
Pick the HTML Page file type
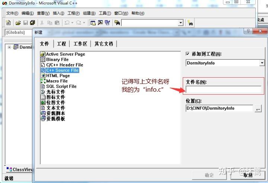(58, 76)
